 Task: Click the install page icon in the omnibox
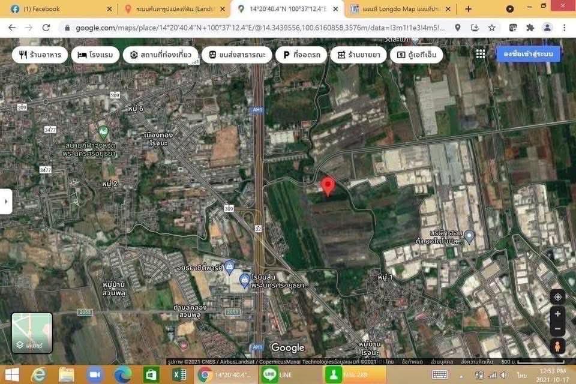point(475,28)
